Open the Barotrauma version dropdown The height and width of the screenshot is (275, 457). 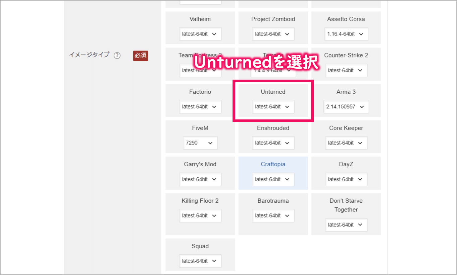pyautogui.click(x=273, y=215)
